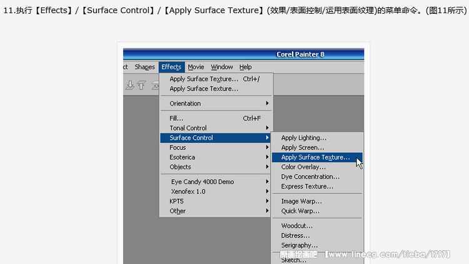The width and height of the screenshot is (469, 264).
Task: Open the Help menu
Action: (245, 67)
